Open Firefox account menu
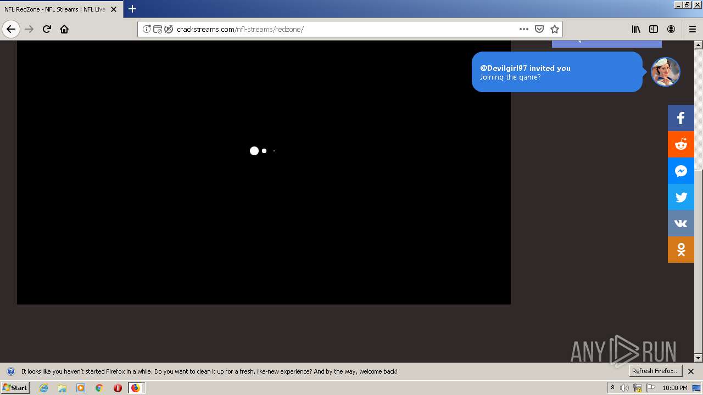 coord(671,29)
